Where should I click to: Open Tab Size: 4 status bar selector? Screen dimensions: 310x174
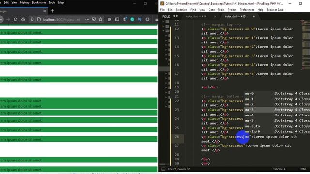click(279, 169)
